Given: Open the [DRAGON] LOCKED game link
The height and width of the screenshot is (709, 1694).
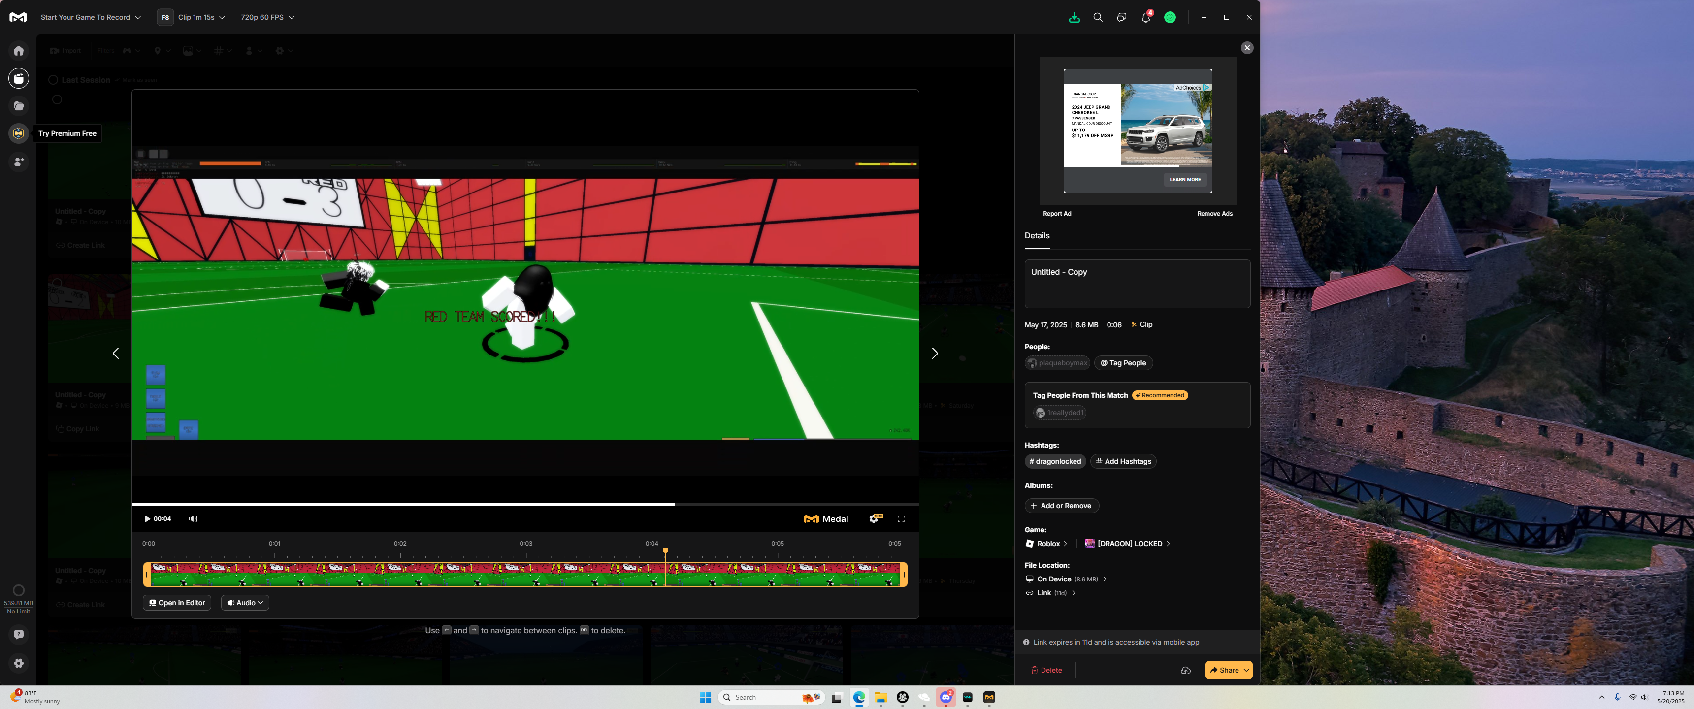Looking at the screenshot, I should (x=1127, y=544).
